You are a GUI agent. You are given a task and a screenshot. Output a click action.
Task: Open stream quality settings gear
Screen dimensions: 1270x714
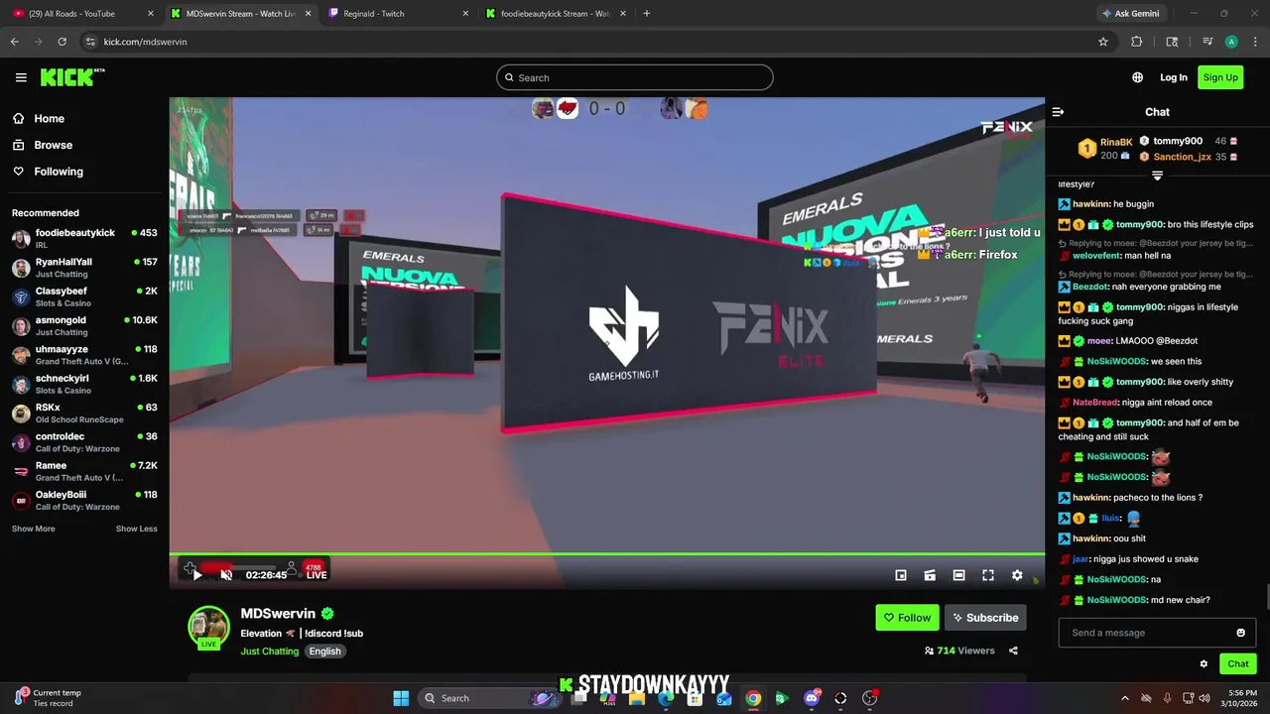[1017, 575]
